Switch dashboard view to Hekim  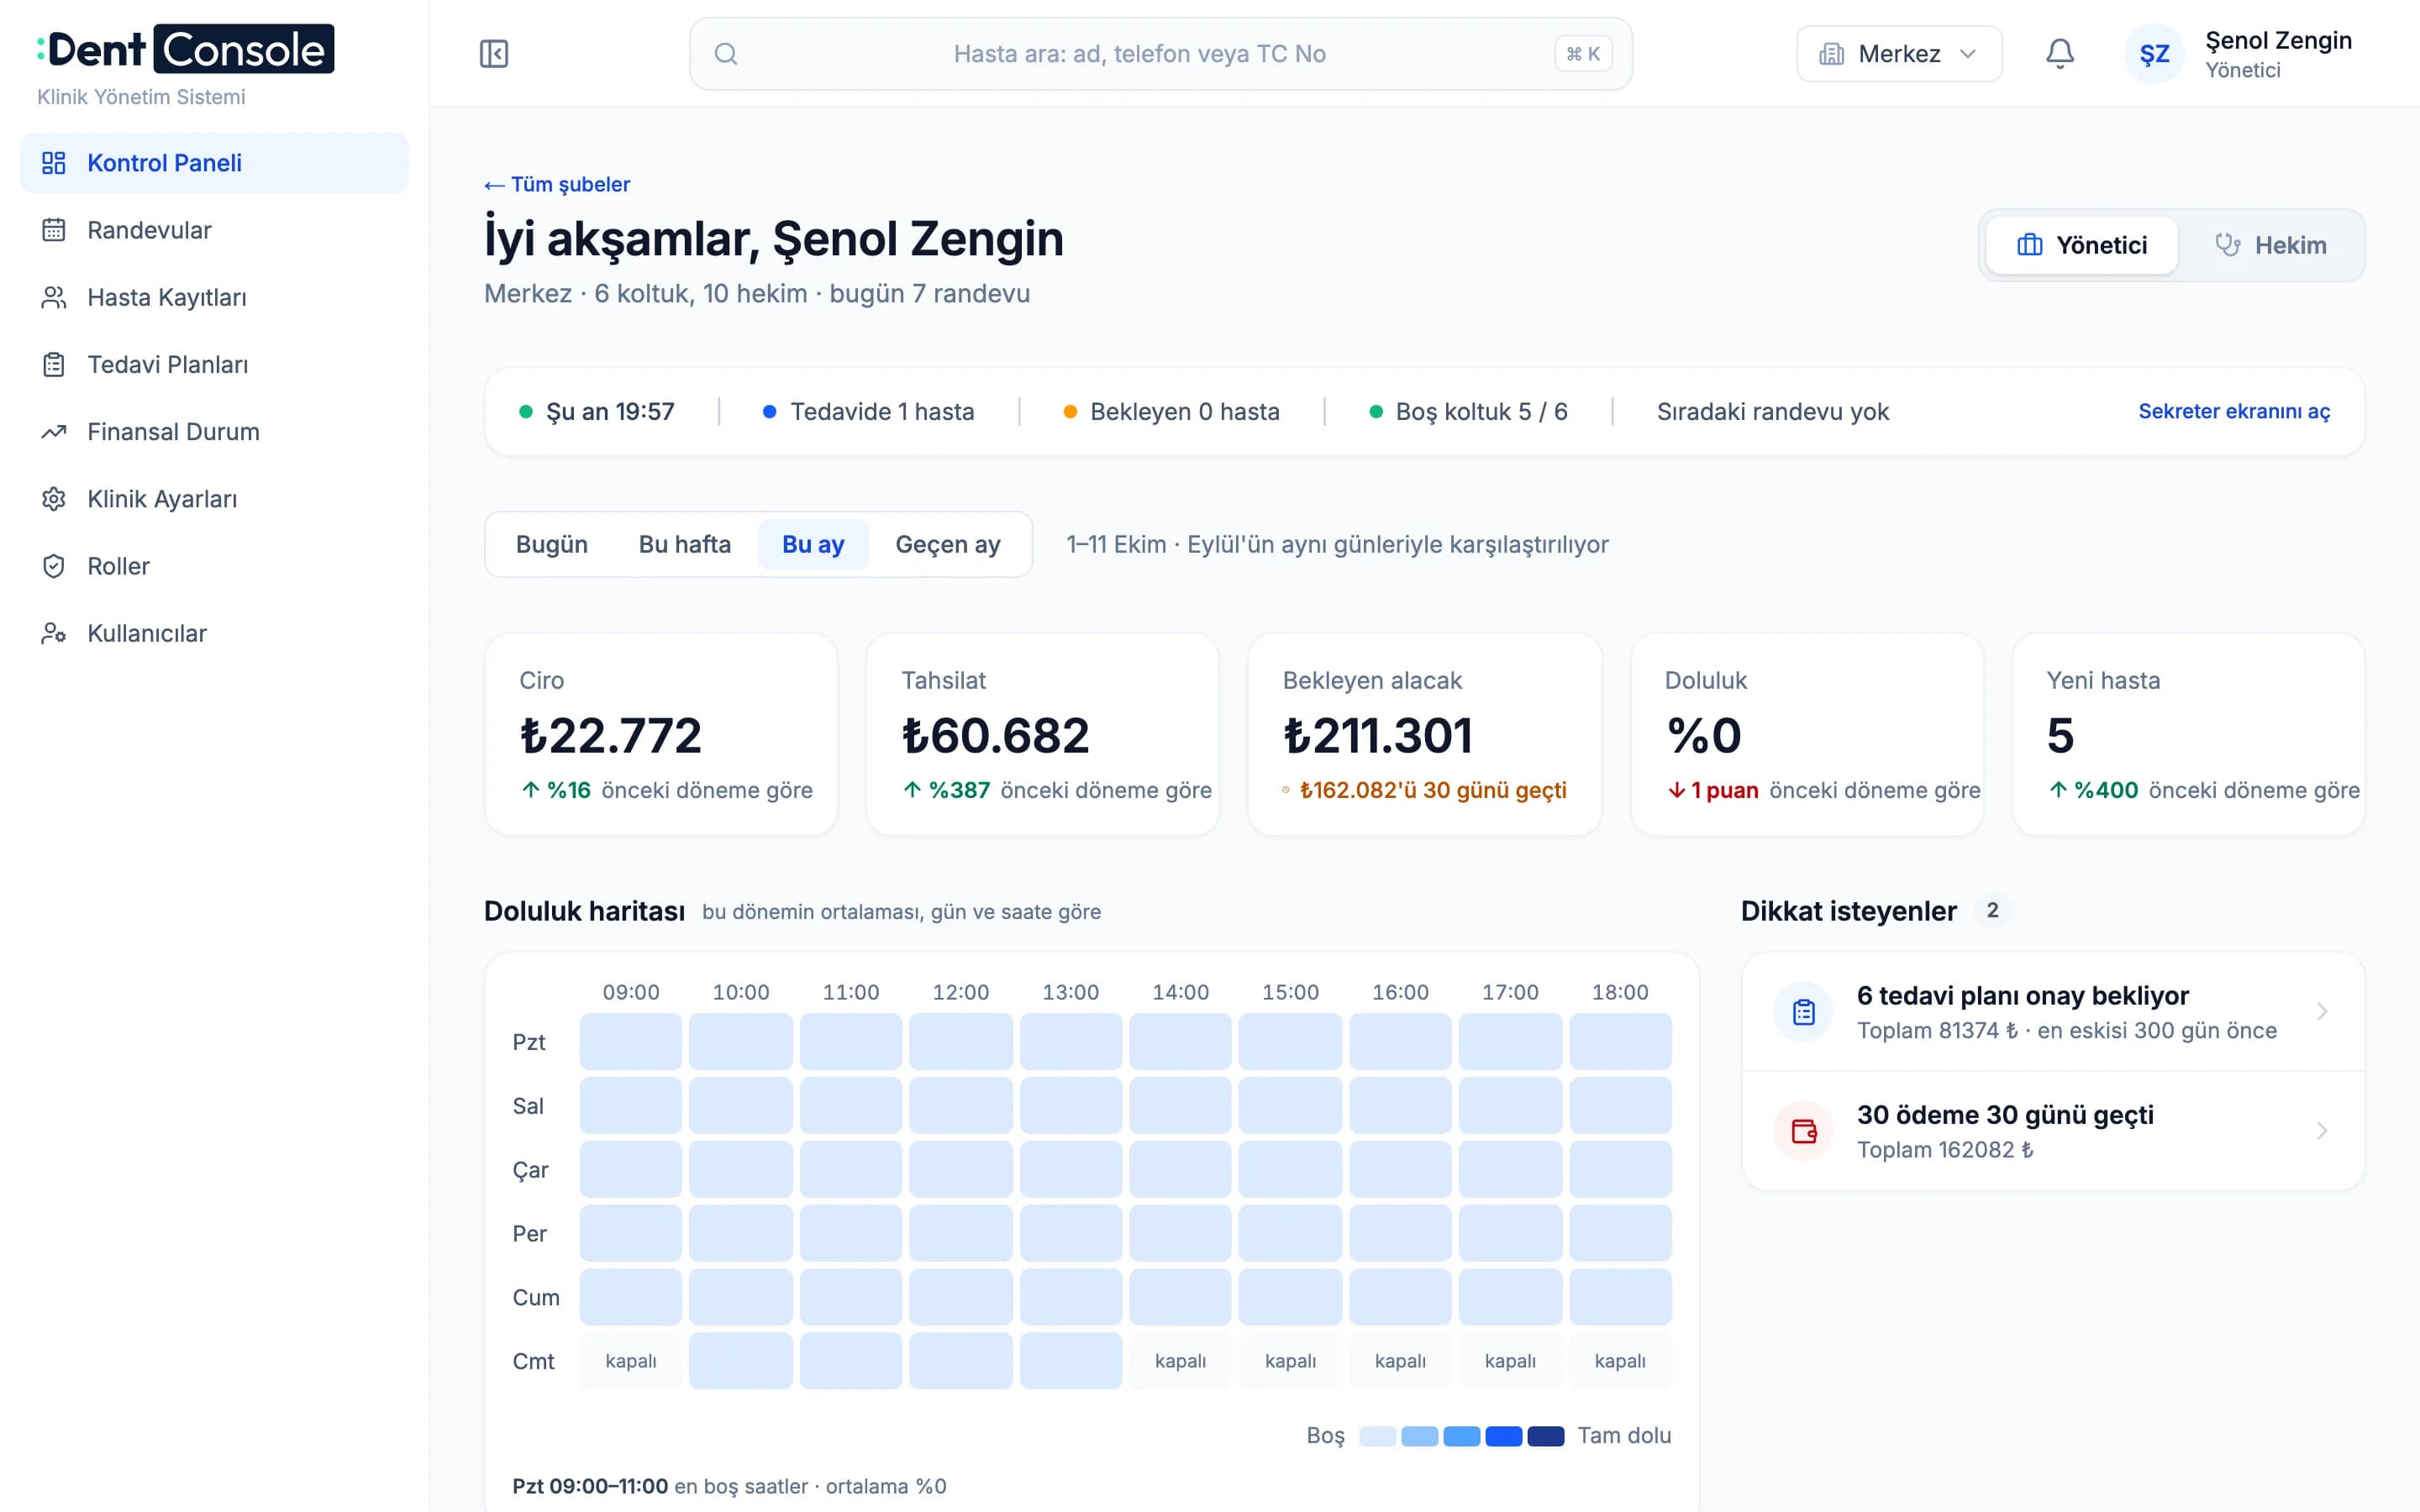2270,245
